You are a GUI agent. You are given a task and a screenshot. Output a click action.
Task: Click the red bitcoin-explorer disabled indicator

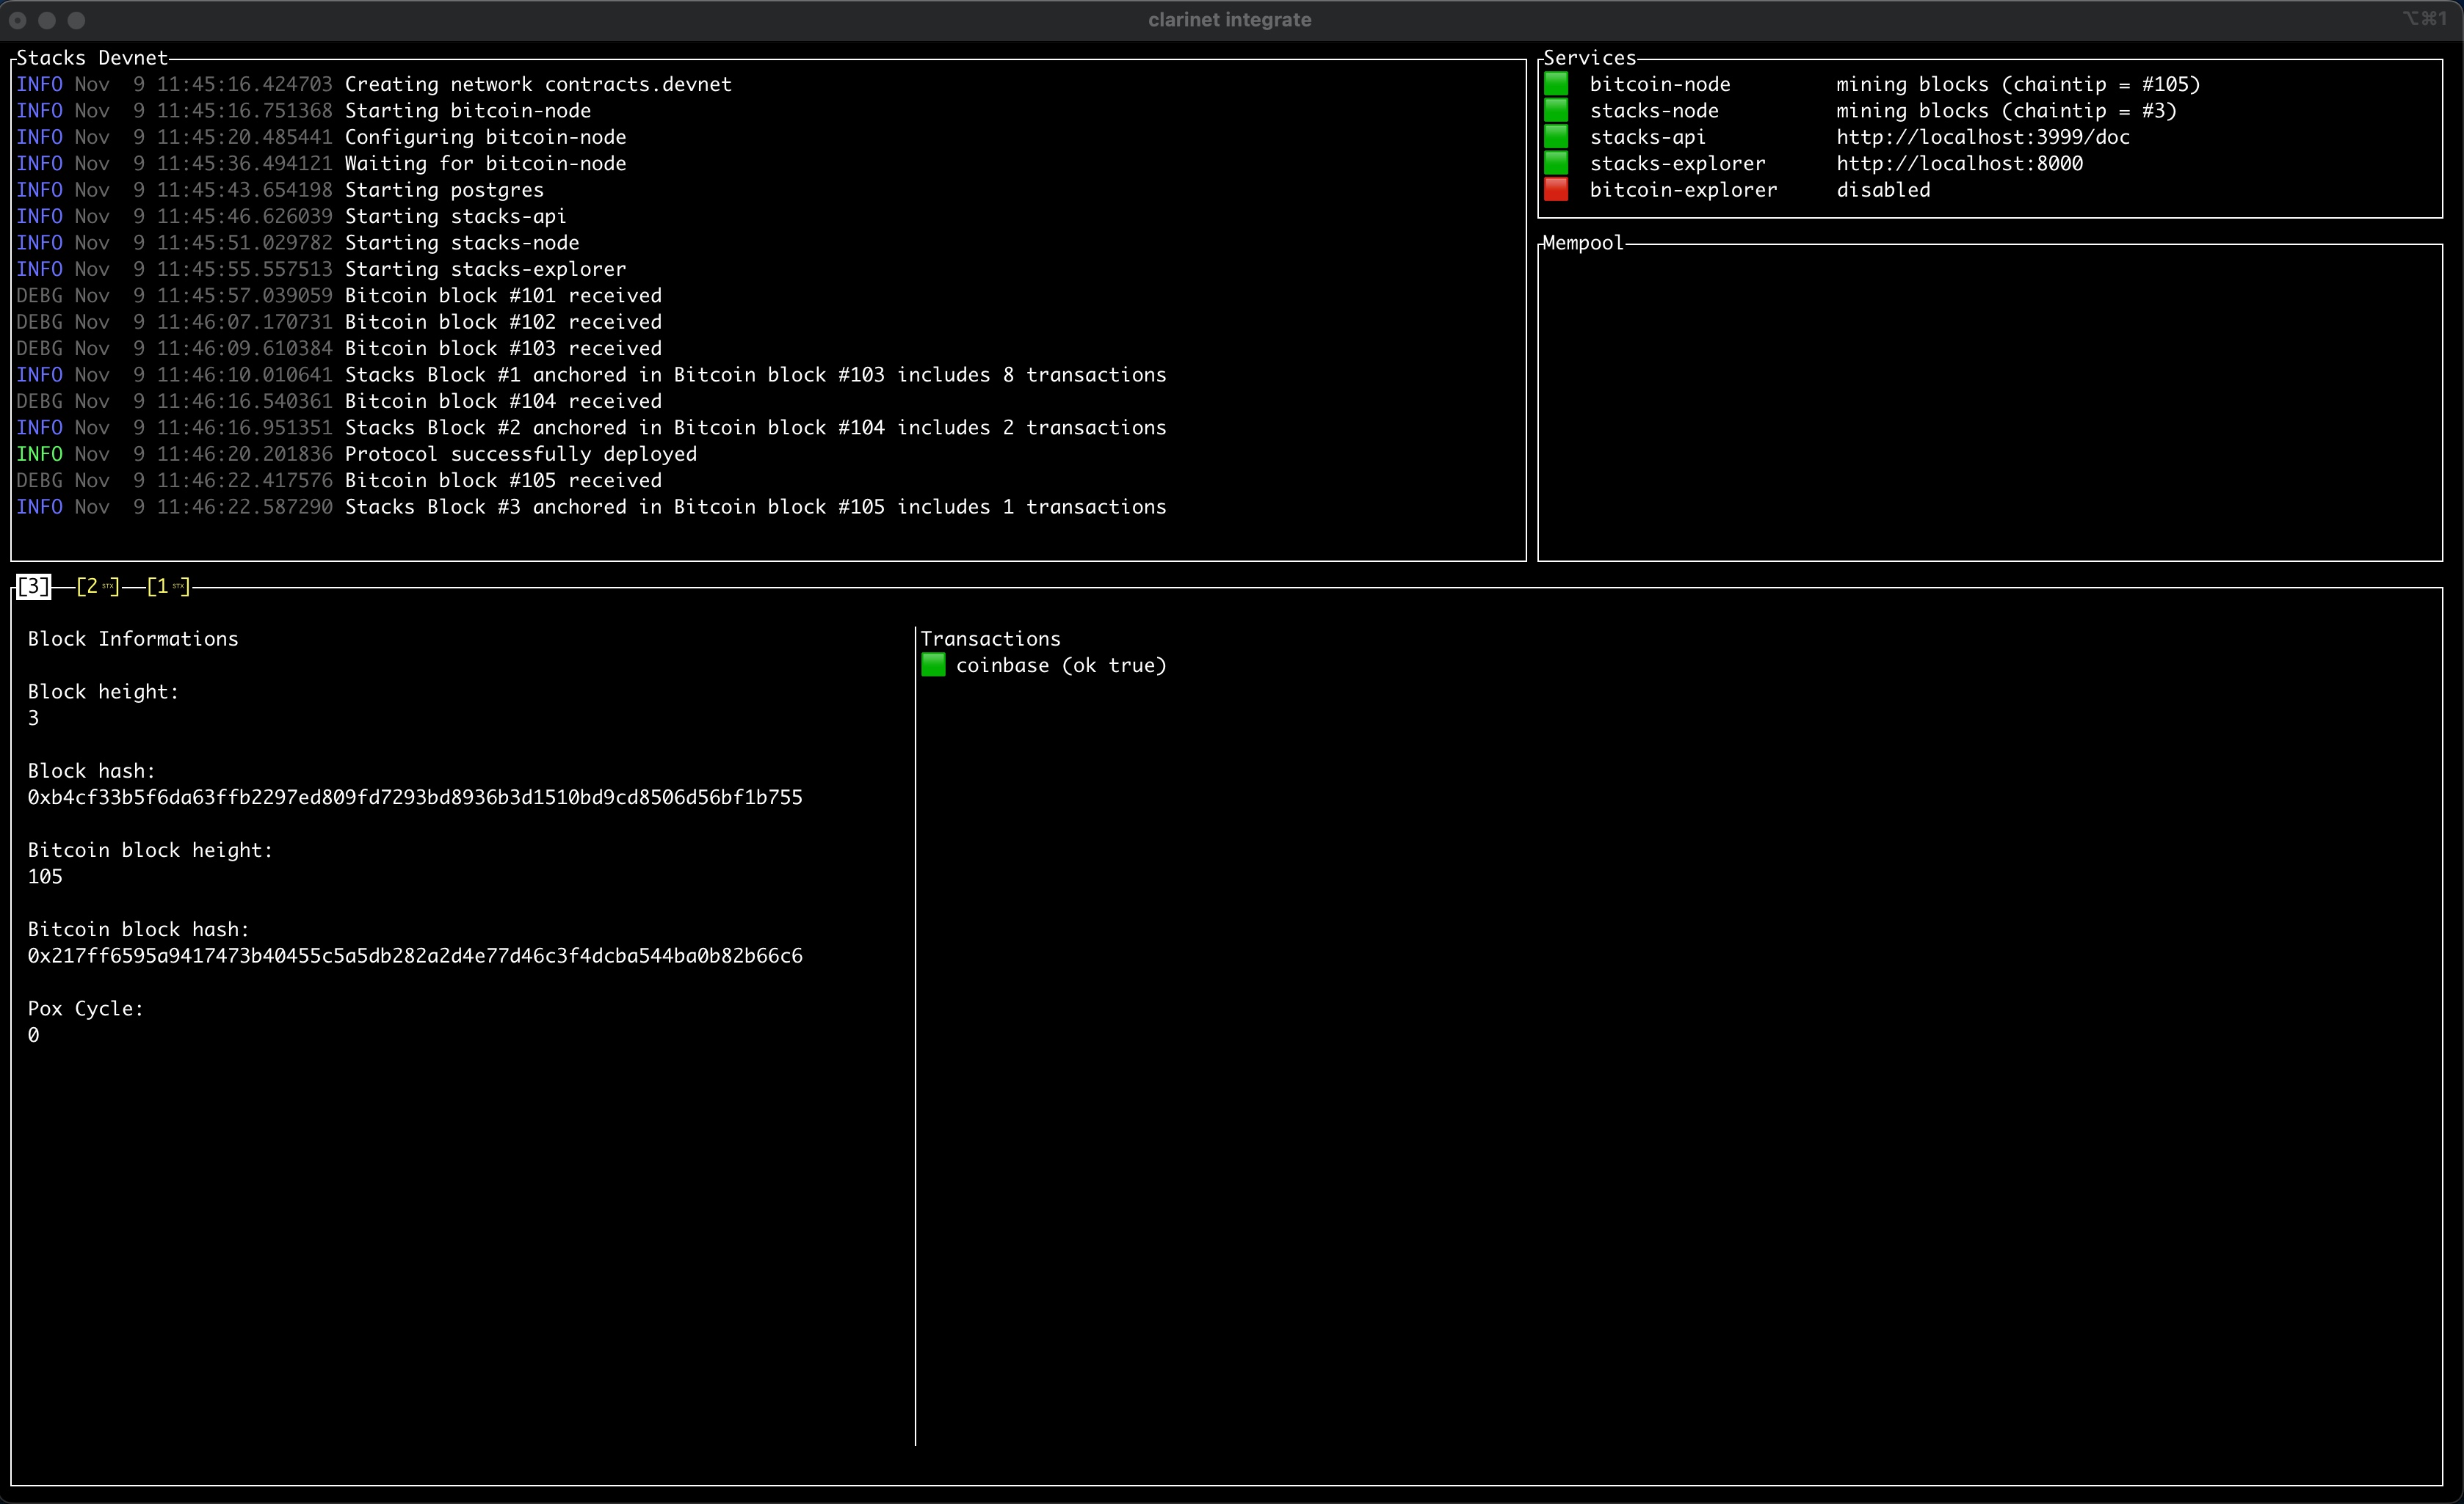coord(1555,190)
